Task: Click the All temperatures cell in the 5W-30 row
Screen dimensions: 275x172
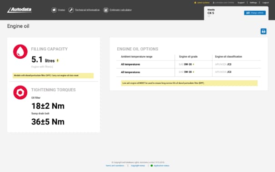Action: [x=130, y=72]
